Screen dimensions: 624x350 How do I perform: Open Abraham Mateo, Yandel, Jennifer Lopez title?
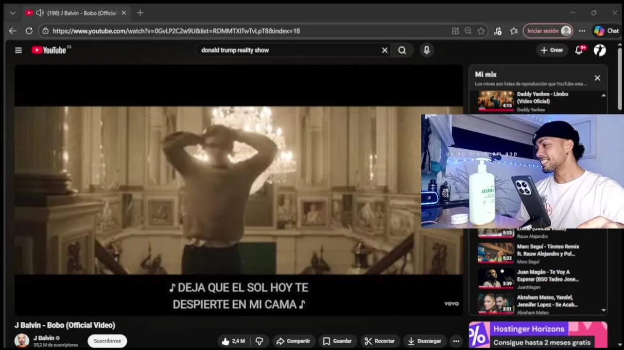coord(547,301)
